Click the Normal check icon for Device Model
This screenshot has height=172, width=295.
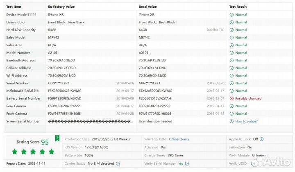pos(231,15)
